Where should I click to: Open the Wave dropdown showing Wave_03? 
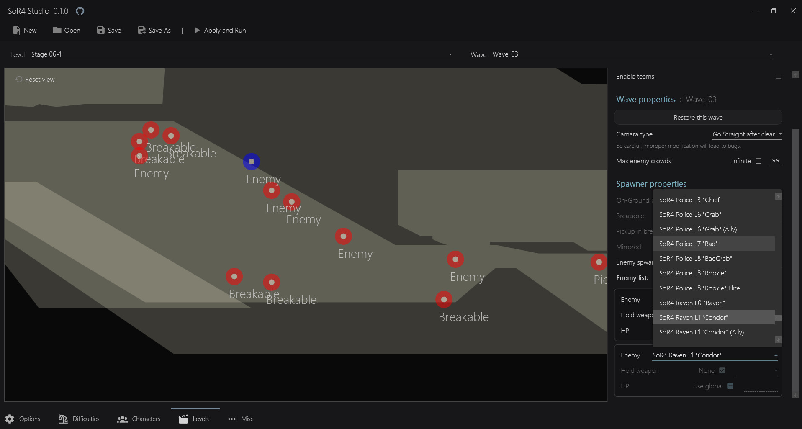770,54
